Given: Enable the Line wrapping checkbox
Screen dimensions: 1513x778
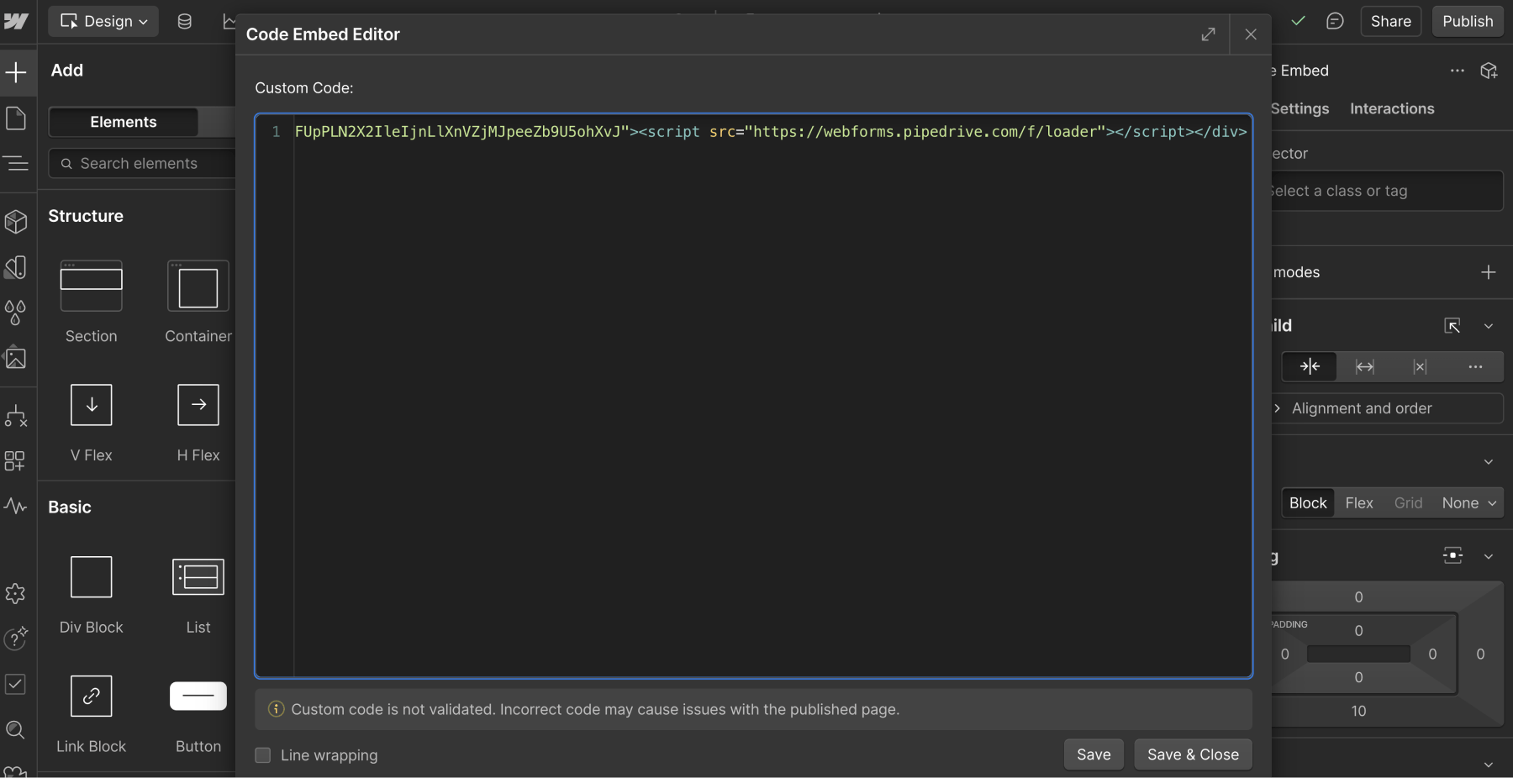Looking at the screenshot, I should (x=263, y=755).
